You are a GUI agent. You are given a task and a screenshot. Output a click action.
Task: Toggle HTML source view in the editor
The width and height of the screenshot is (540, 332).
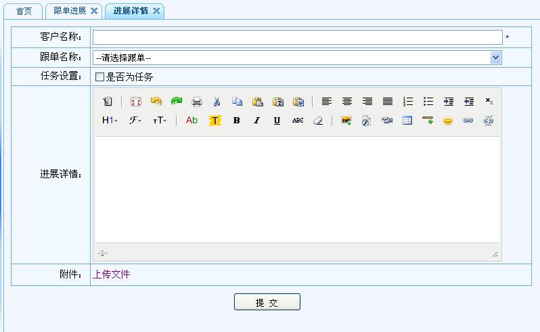click(x=108, y=102)
